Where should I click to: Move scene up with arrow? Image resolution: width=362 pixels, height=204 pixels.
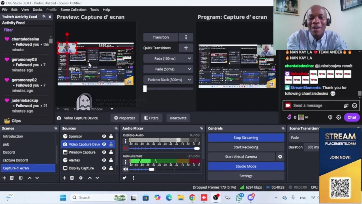pos(29,178)
